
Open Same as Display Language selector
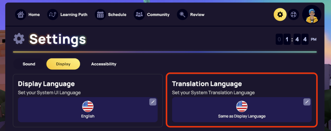tap(242, 109)
